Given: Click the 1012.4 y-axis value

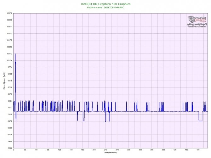Looking at the screenshot, I should (x=9, y=60).
